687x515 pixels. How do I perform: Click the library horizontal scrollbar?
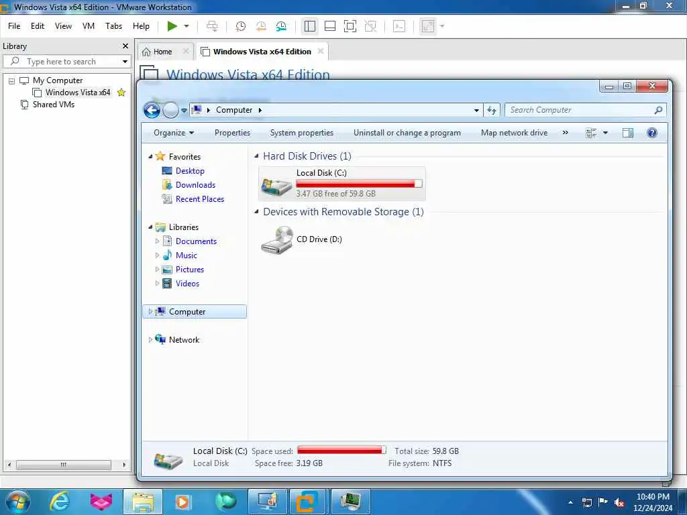tap(64, 465)
